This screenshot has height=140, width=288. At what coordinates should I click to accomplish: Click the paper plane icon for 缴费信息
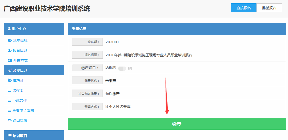point(10,70)
